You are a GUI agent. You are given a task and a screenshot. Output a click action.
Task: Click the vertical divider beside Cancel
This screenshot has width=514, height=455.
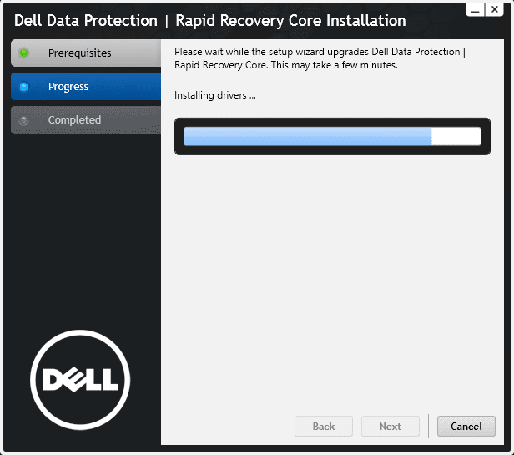(428, 426)
